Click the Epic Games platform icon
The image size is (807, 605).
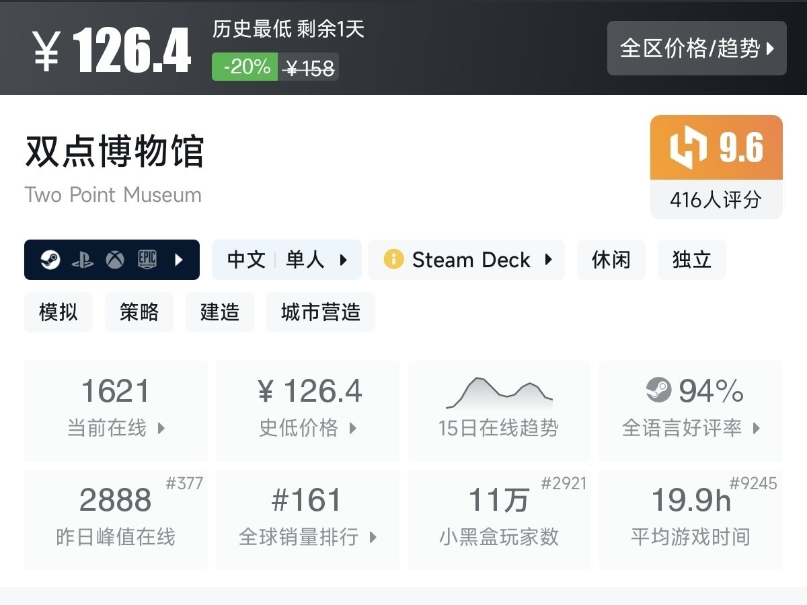[x=147, y=260]
